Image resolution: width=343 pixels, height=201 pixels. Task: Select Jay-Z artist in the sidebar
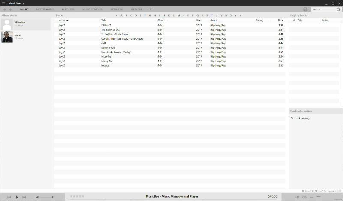point(26,36)
